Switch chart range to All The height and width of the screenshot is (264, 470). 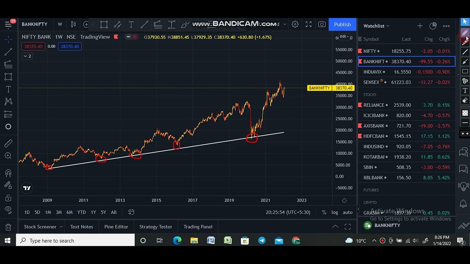click(114, 212)
